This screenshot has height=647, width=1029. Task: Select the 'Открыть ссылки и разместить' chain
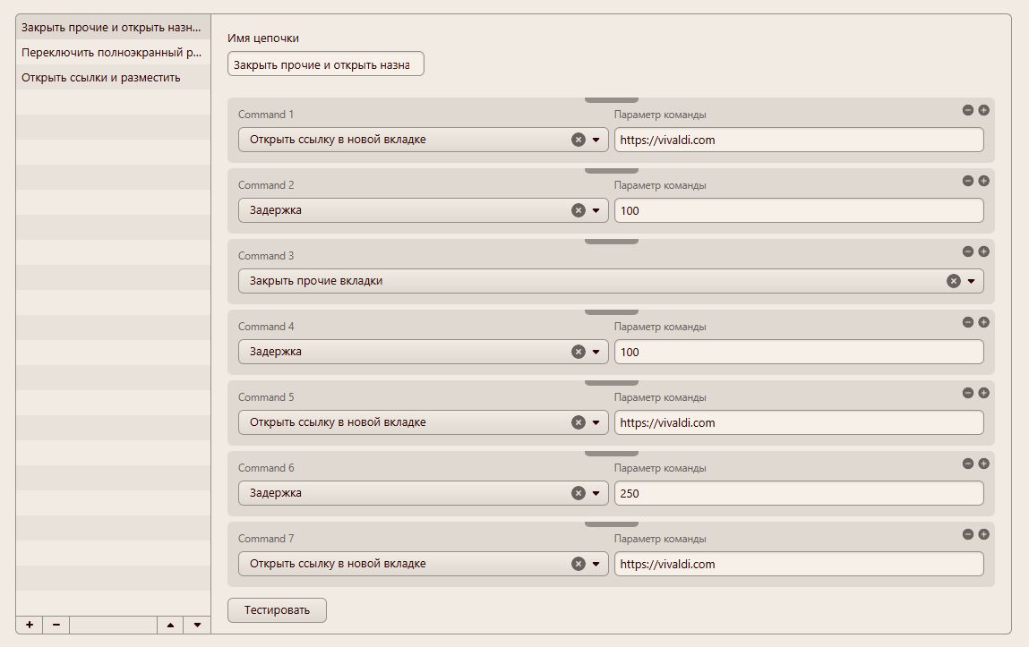click(x=101, y=78)
